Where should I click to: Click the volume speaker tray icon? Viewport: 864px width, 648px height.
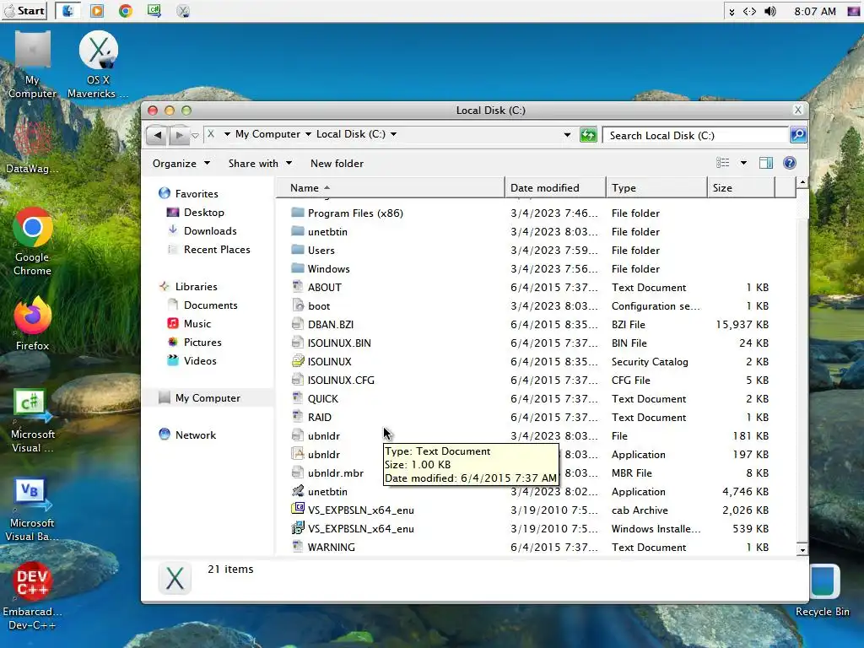(x=770, y=11)
